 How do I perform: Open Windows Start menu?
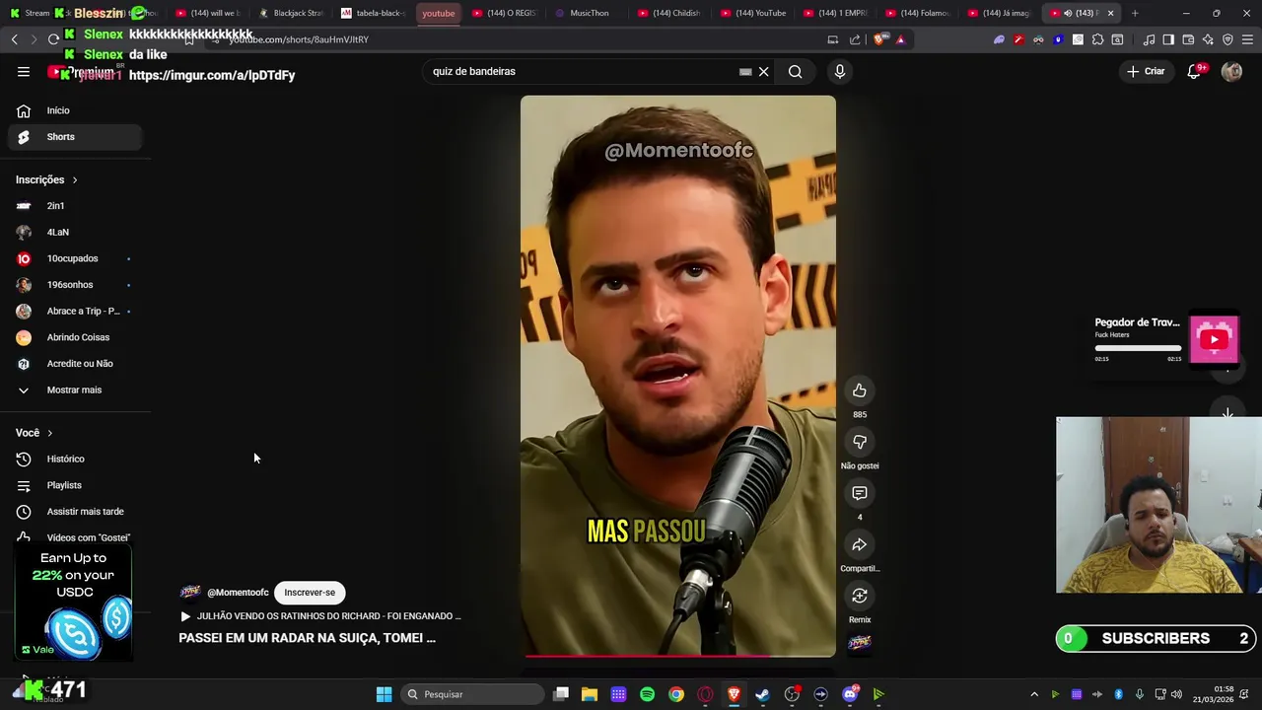point(384,694)
